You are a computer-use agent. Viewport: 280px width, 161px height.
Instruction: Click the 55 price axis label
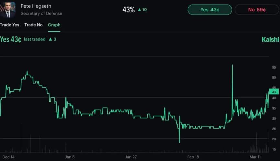coord(274,67)
